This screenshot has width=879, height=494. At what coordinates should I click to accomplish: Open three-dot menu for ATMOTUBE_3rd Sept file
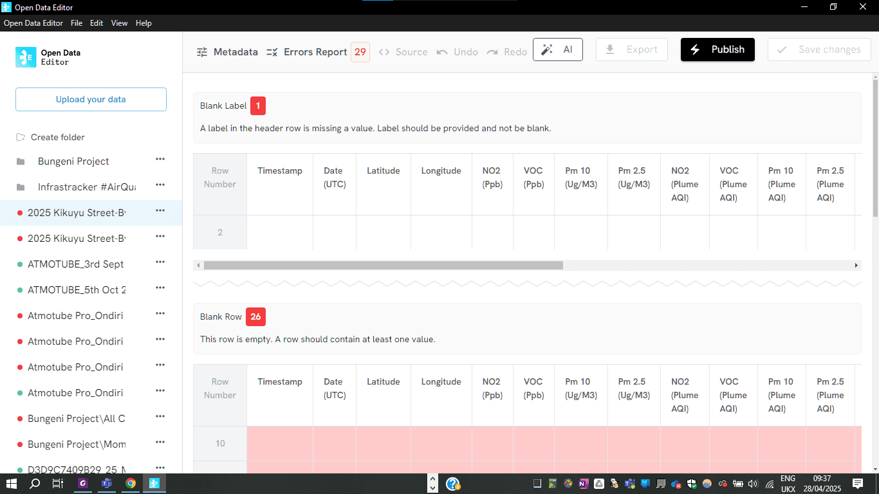(160, 262)
